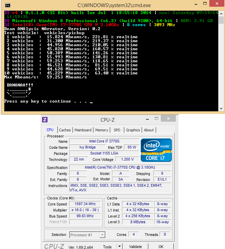
Task: Open the Graphics tab
Action: point(133,130)
